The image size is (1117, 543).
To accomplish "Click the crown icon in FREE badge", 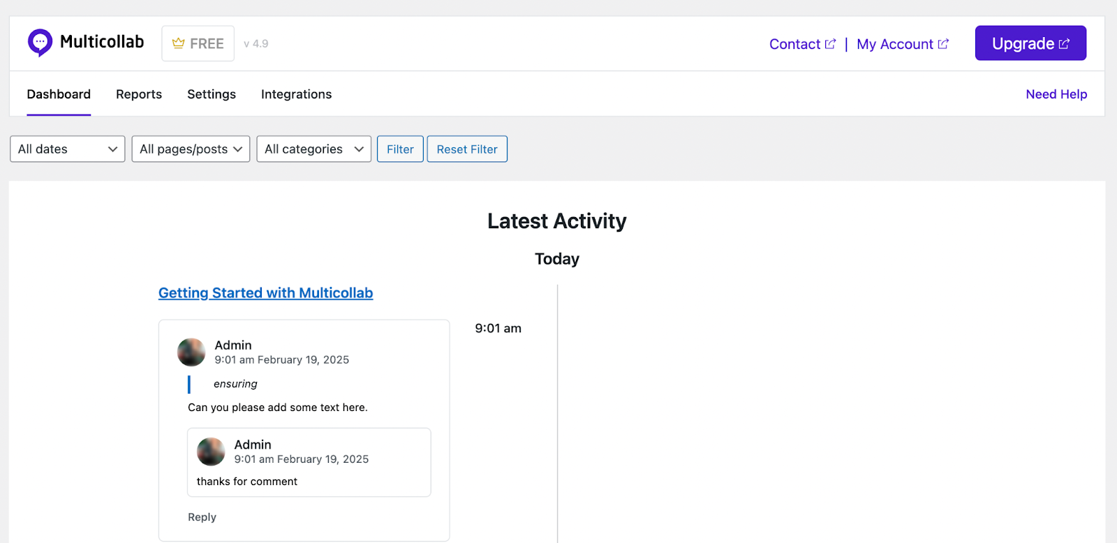I will (x=178, y=43).
